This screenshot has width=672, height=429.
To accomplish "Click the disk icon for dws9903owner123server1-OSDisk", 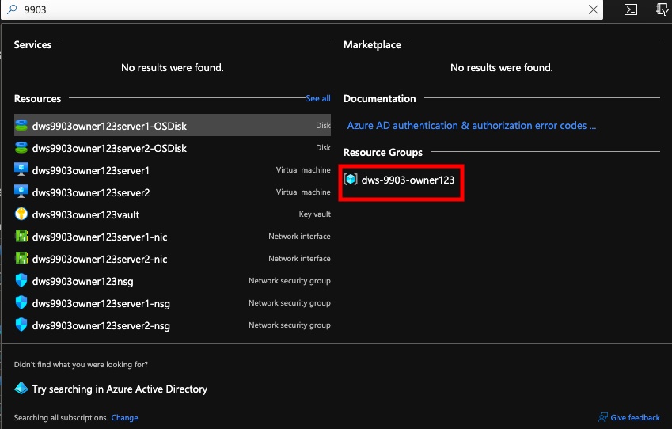I will tap(21, 125).
